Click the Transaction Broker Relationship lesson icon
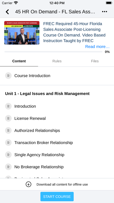The image size is (114, 203). pos(8,143)
